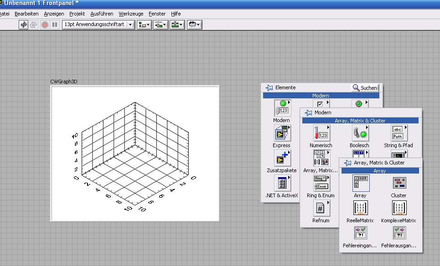Click the CWGraph3D label text
Image resolution: width=440 pixels, height=266 pixels.
64,82
